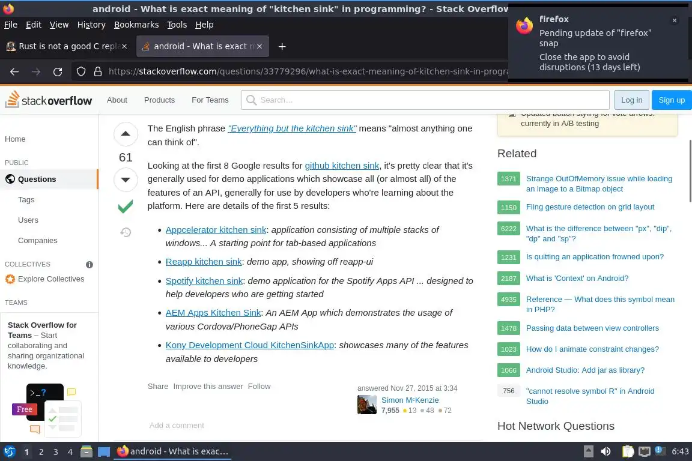This screenshot has height=461, width=692.
Task: Click the show desktop icon in the taskbar
Action: (104, 452)
